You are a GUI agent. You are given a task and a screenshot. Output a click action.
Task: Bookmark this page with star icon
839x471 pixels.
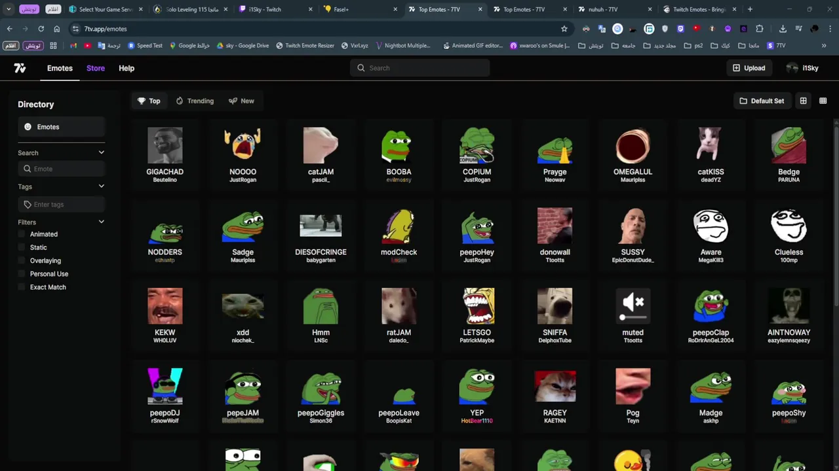point(564,29)
